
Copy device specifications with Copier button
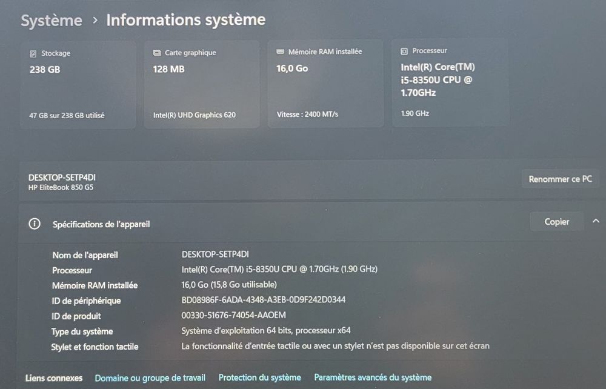pos(556,222)
